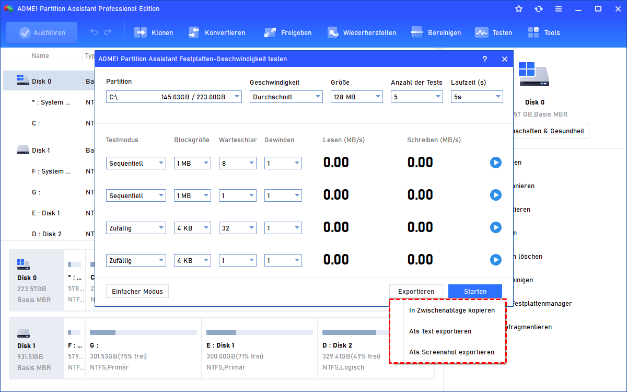Open the Freigeben toolbar item
Viewport: 627px width, 392px height.
(287, 32)
